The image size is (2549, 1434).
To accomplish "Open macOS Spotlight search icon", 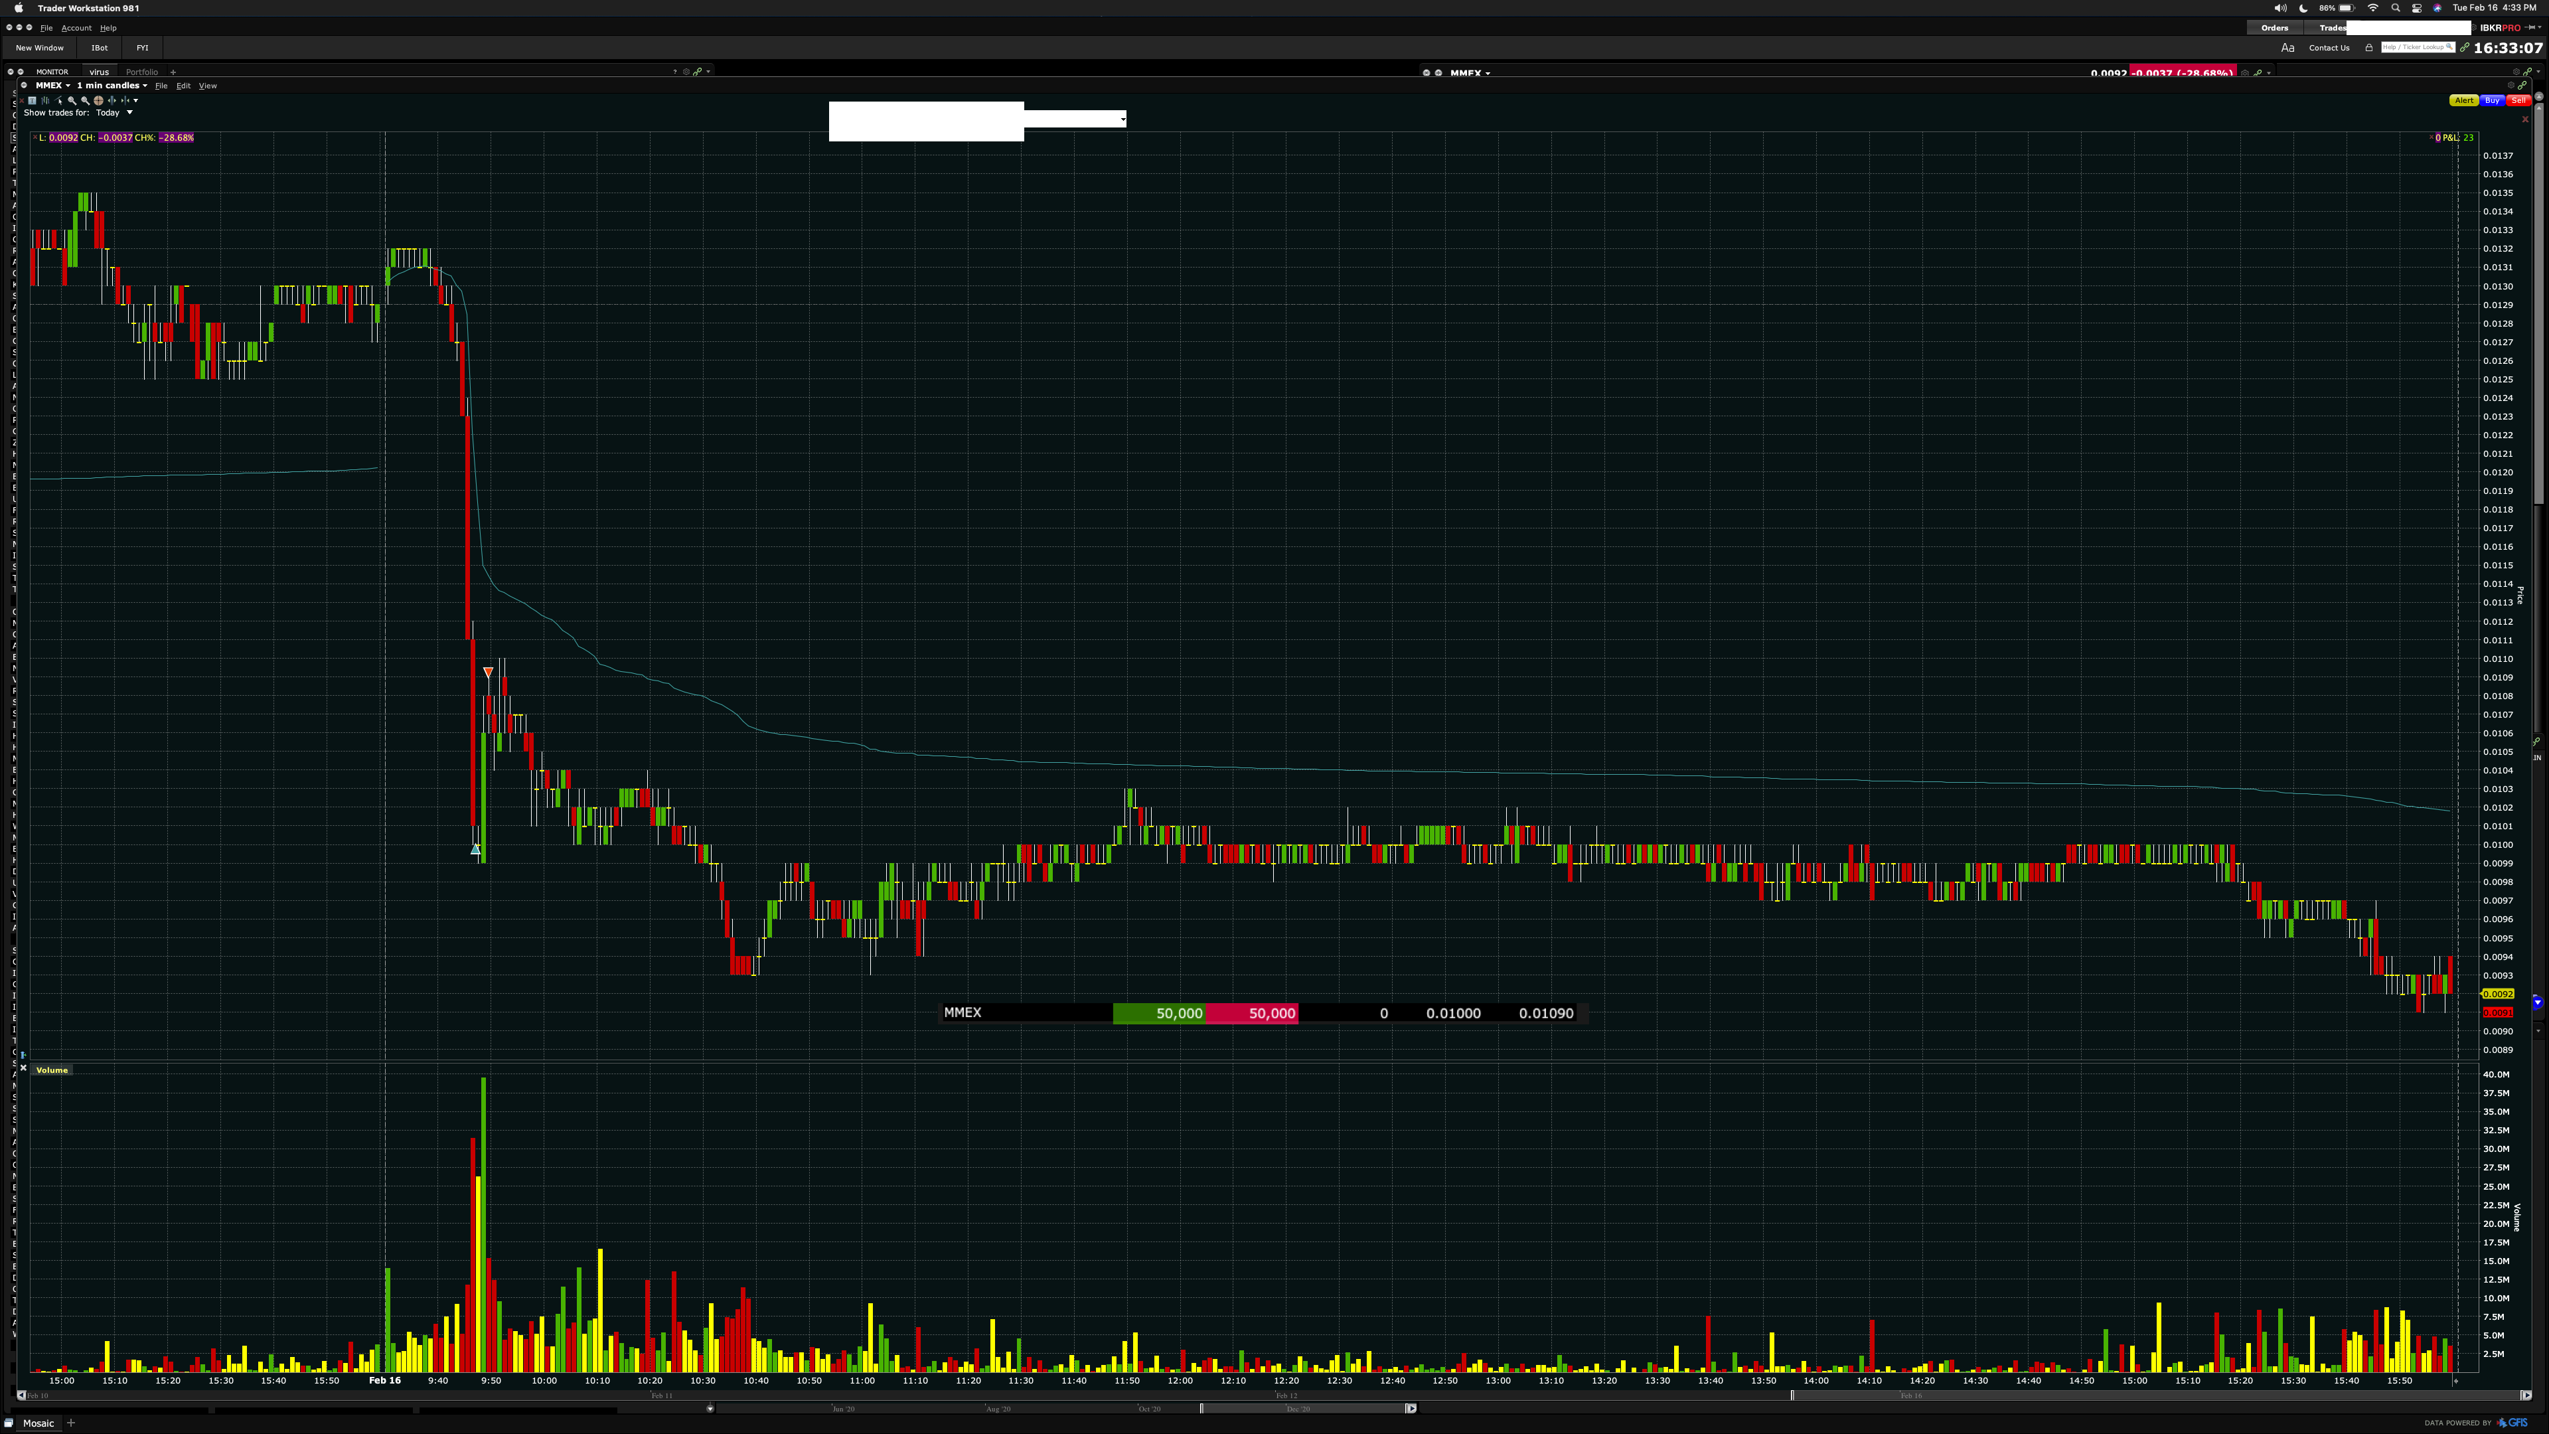I will (x=2396, y=8).
